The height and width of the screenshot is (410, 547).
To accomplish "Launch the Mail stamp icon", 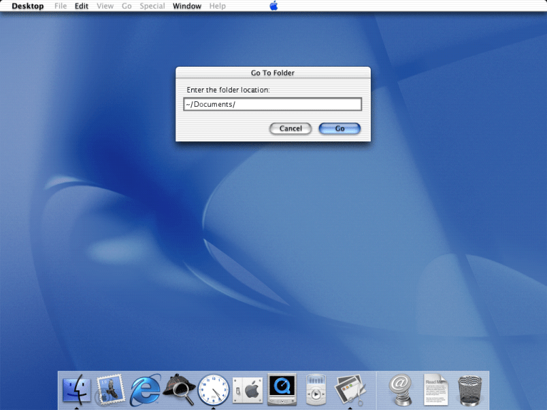I will tap(110, 390).
